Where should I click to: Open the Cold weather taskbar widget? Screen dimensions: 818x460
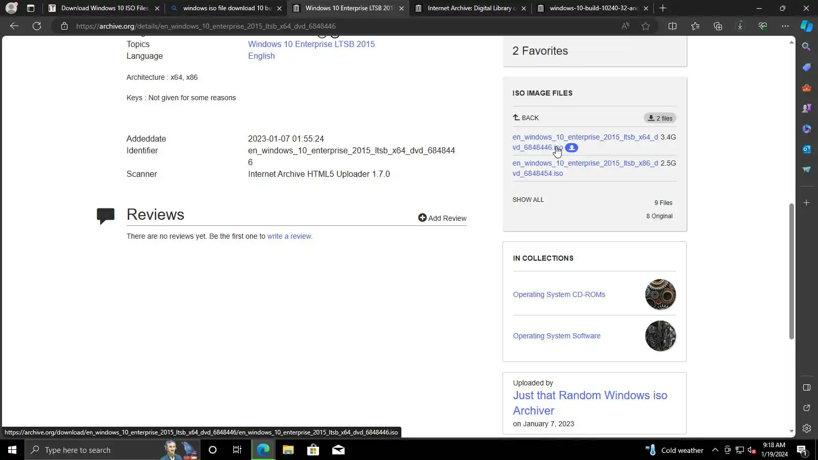point(674,450)
